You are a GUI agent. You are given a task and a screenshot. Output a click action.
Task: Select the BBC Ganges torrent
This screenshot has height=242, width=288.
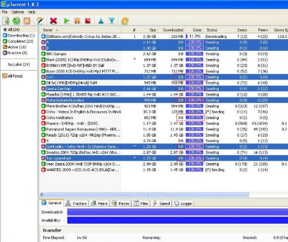pyautogui.click(x=164, y=54)
